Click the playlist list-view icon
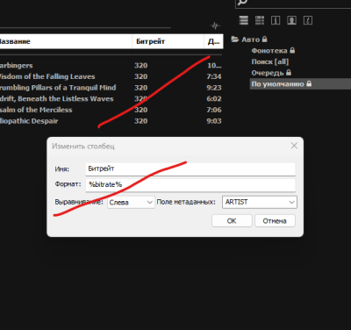The width and height of the screenshot is (351, 330). (x=244, y=20)
